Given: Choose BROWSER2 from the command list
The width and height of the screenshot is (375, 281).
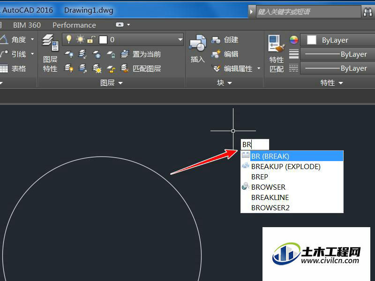Looking at the screenshot, I should [x=292, y=207].
